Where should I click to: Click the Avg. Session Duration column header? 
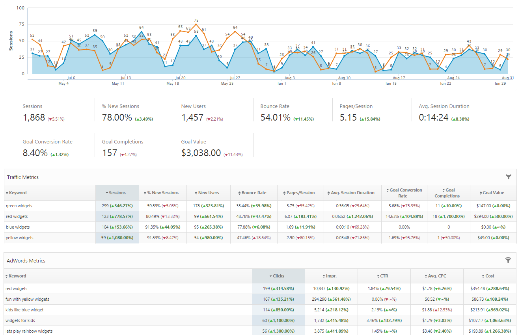(352, 193)
